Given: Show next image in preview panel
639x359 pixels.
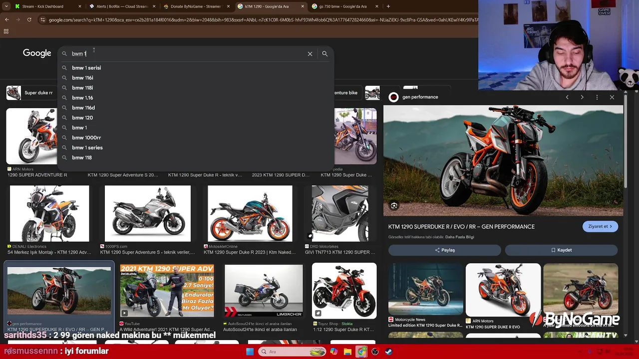Looking at the screenshot, I should pyautogui.click(x=582, y=97).
